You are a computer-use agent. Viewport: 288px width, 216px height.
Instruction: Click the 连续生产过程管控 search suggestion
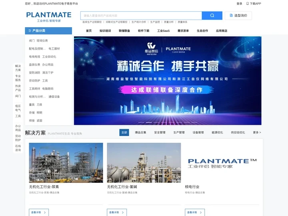[x=92, y=22]
